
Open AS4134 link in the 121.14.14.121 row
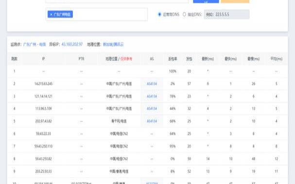coord(152,97)
